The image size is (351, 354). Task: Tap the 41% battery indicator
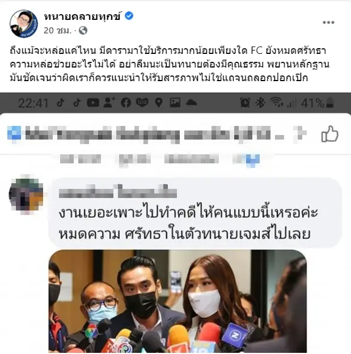[317, 103]
